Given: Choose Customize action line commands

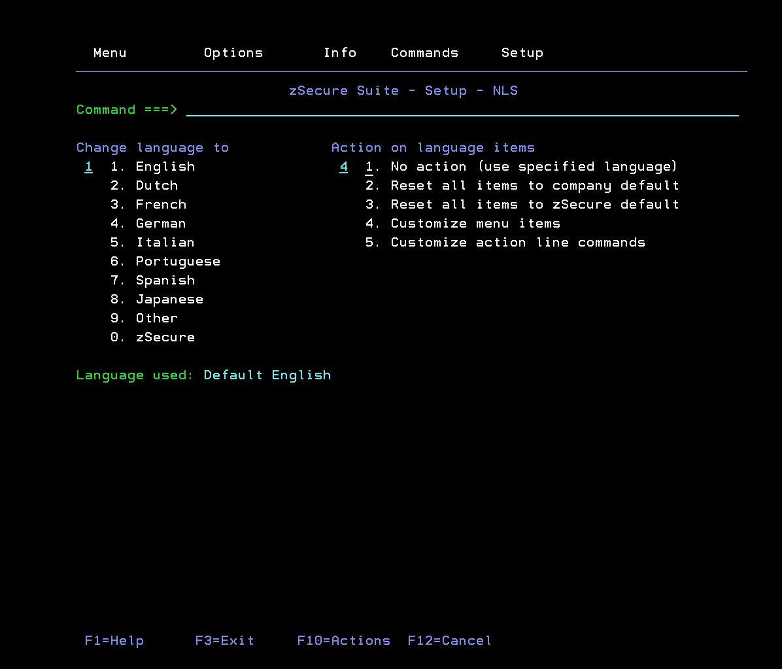Looking at the screenshot, I should click(x=505, y=243).
